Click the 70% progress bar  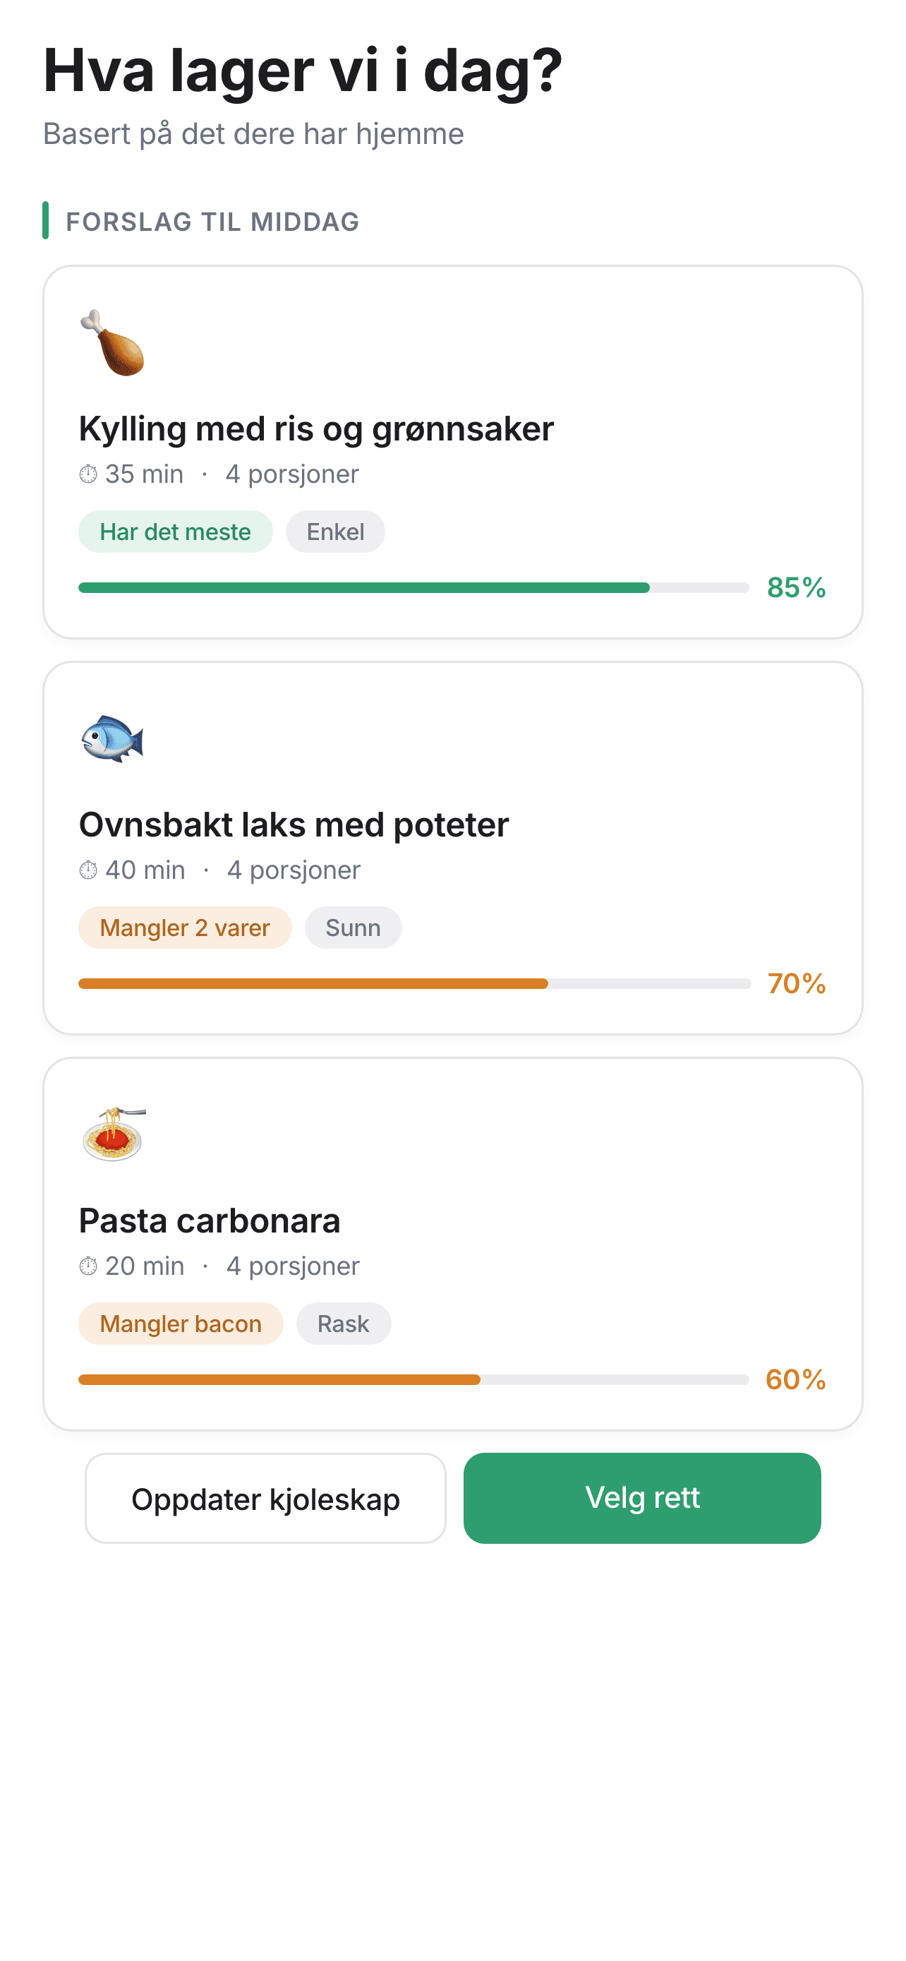[x=415, y=983]
